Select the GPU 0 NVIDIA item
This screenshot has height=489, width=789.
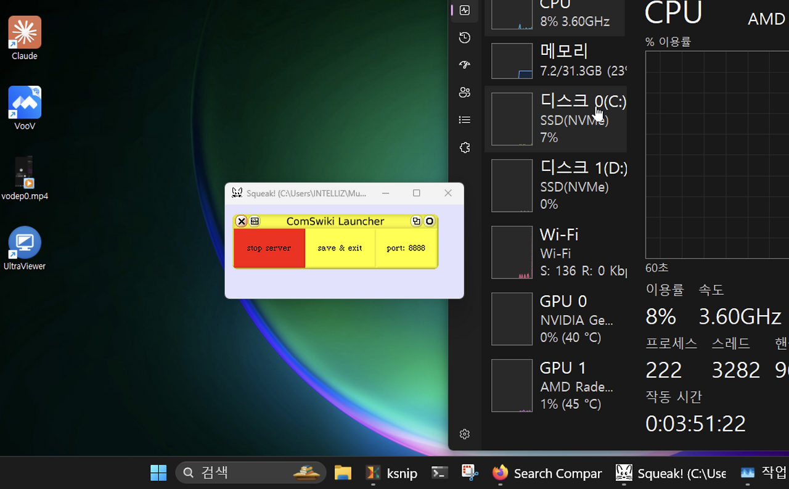coord(555,319)
